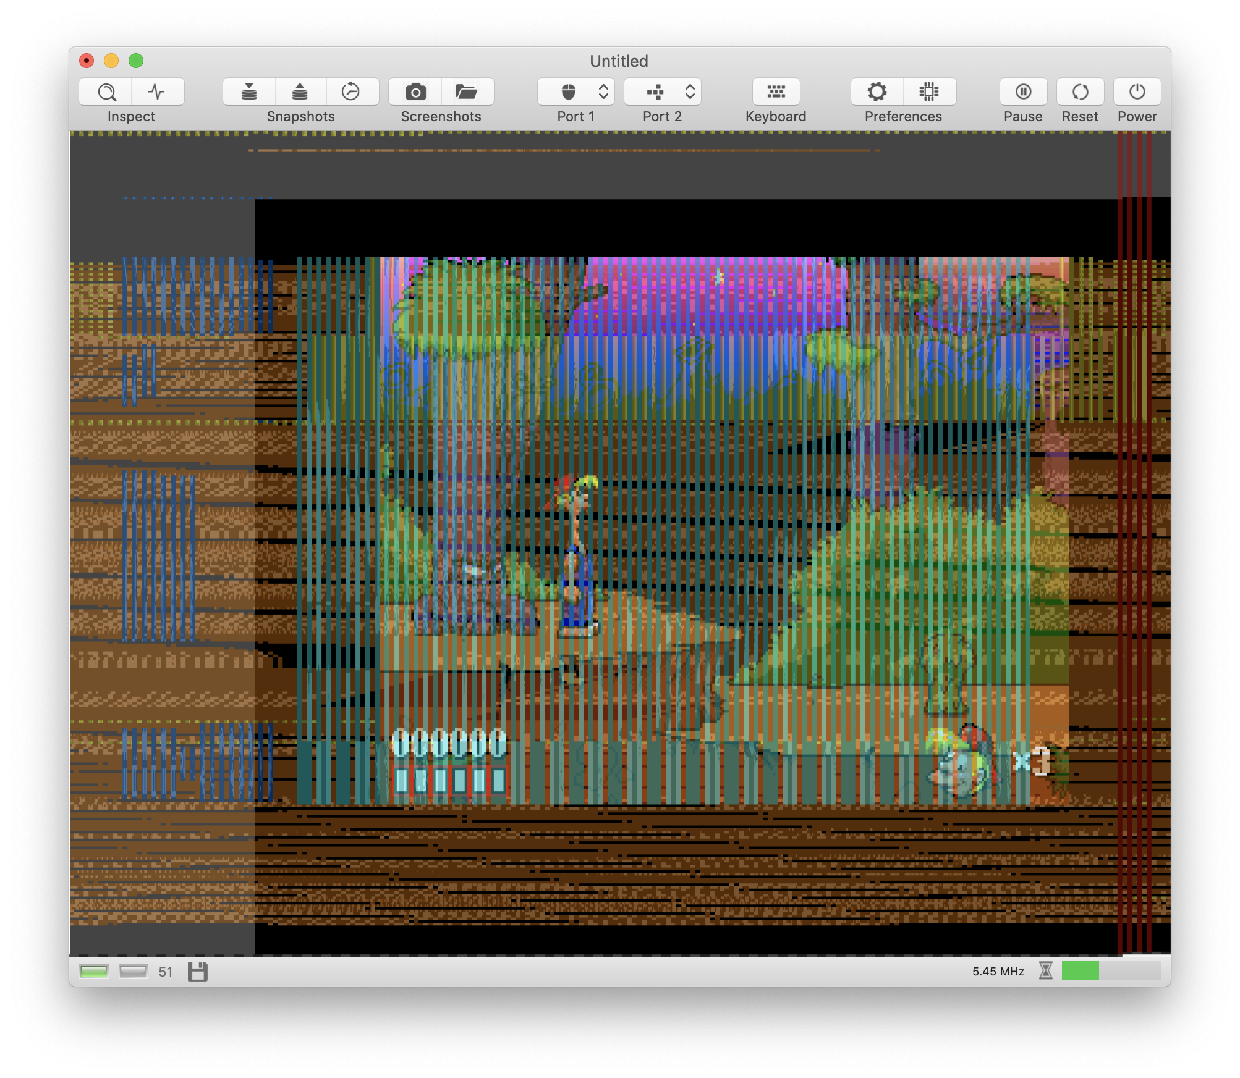The height and width of the screenshot is (1078, 1240).
Task: Click the Untitled window title
Action: coord(619,61)
